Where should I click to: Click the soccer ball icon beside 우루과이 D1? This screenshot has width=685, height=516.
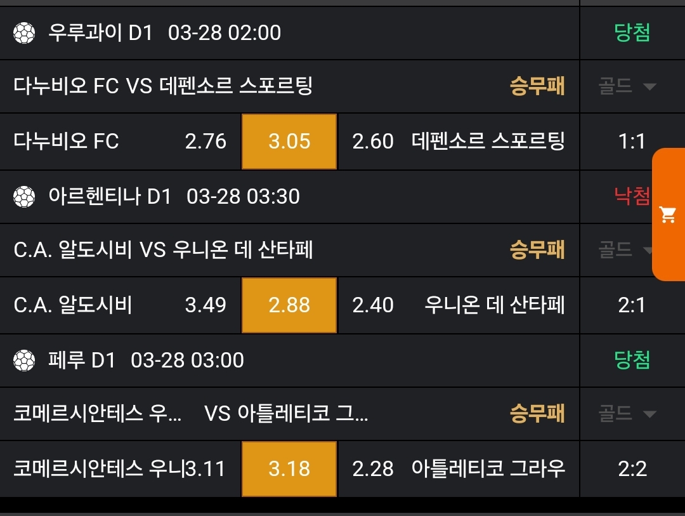24,33
